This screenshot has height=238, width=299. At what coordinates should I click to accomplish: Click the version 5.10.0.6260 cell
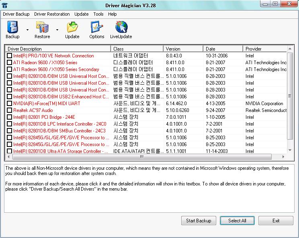coord(178,110)
